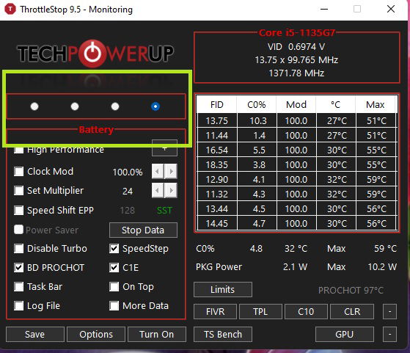
Task: Click the Turn On button
Action: [x=157, y=334]
